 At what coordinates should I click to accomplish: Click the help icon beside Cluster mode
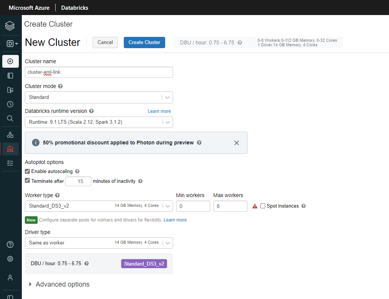coord(60,86)
